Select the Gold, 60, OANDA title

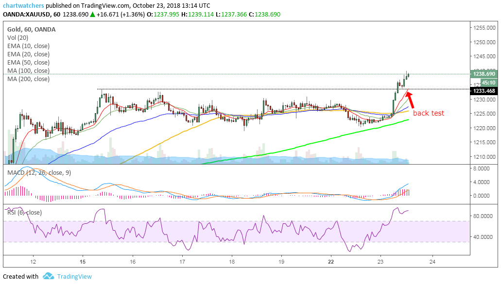(x=31, y=29)
